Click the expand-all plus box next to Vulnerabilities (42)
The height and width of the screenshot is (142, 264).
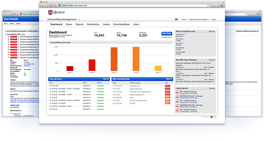(22, 34)
